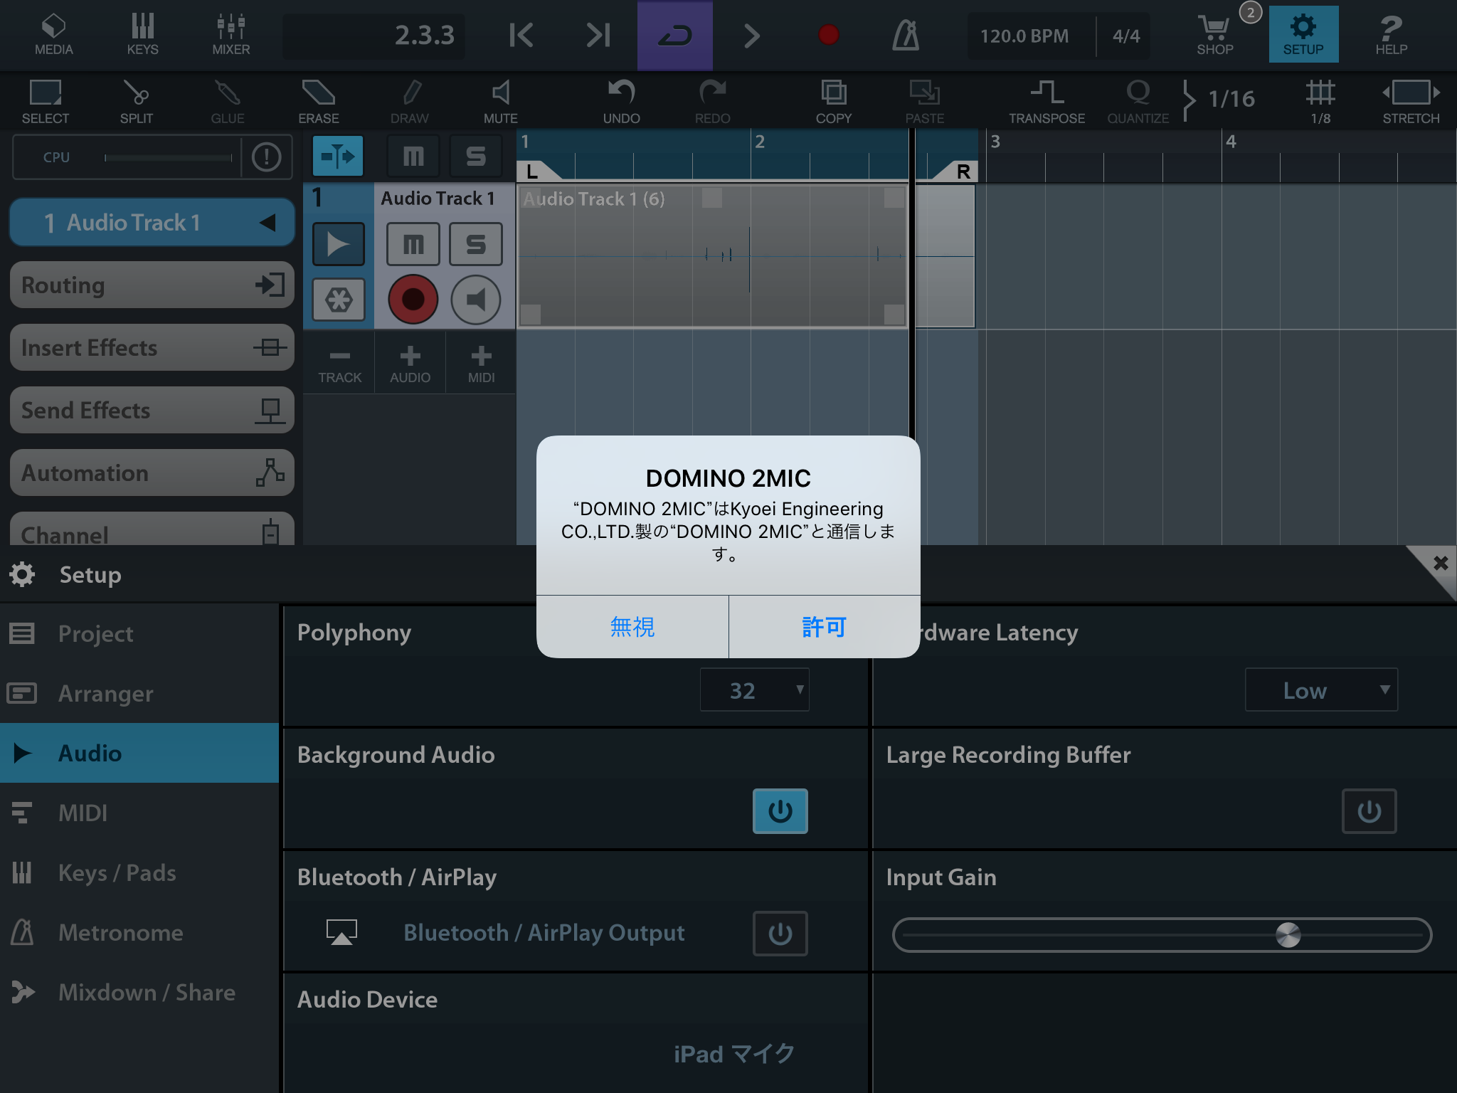Viewport: 1457px width, 1093px height.
Task: Open the HELP question mark
Action: 1391,34
